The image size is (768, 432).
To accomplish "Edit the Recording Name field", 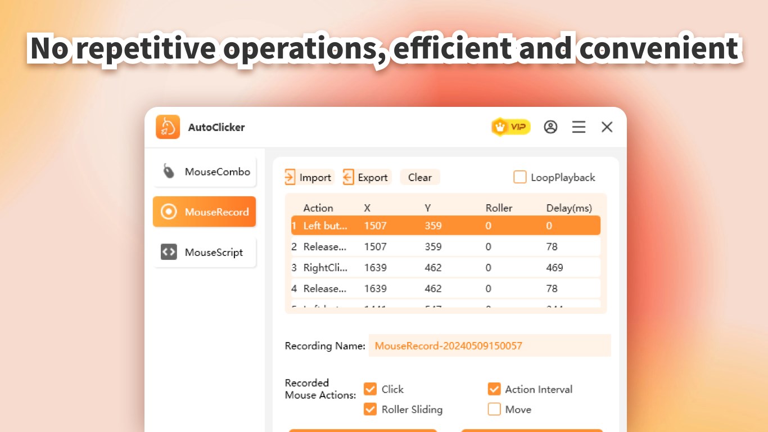I will click(489, 345).
